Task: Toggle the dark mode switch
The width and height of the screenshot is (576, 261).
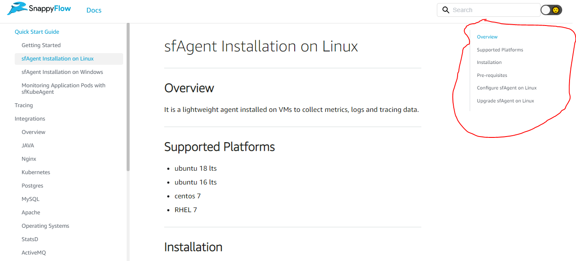Action: 551,10
